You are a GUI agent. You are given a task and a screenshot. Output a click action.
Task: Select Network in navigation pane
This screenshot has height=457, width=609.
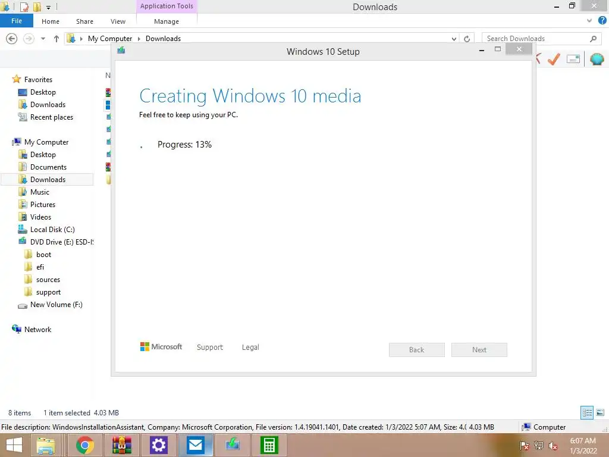37,329
